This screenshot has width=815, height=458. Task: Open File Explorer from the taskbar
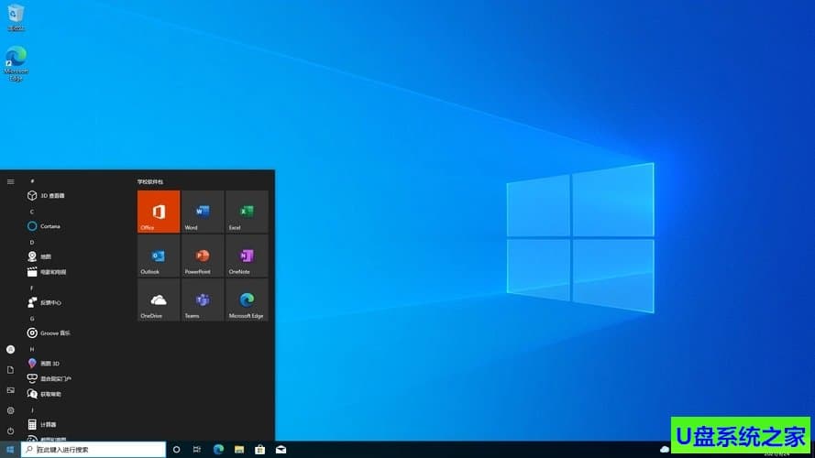[239, 450]
